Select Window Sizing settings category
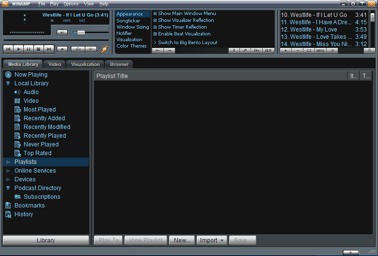Image resolution: width=378 pixels, height=256 pixels. click(x=133, y=27)
